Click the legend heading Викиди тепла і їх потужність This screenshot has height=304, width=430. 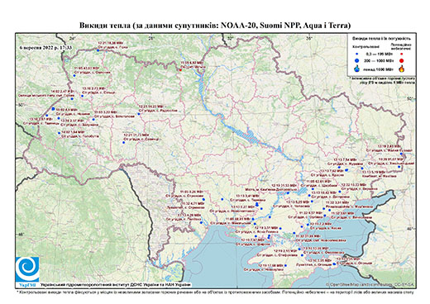[x=382, y=38]
